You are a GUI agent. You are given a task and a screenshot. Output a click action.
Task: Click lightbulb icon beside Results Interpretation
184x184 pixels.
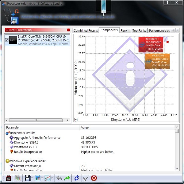12,151
